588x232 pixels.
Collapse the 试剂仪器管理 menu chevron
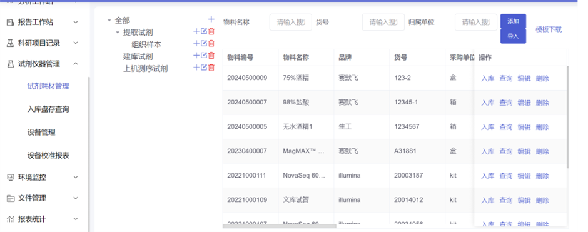76,64
